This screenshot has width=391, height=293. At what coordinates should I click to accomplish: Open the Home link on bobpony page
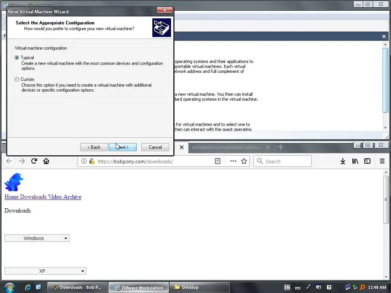pyautogui.click(x=11, y=197)
